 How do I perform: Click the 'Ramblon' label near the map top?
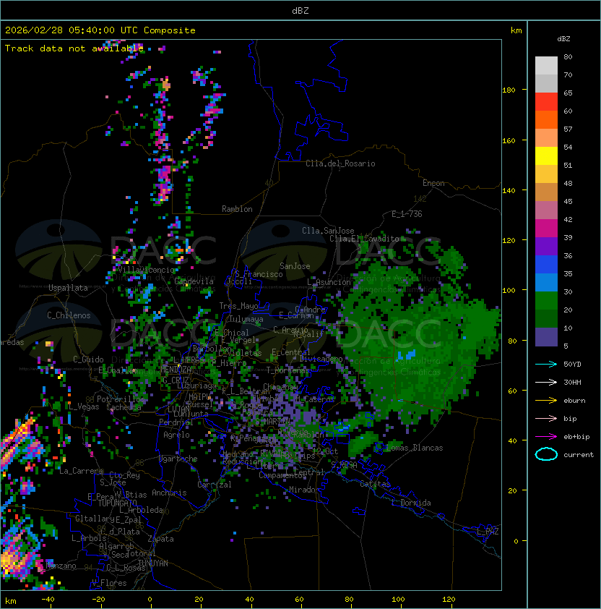coord(237,209)
